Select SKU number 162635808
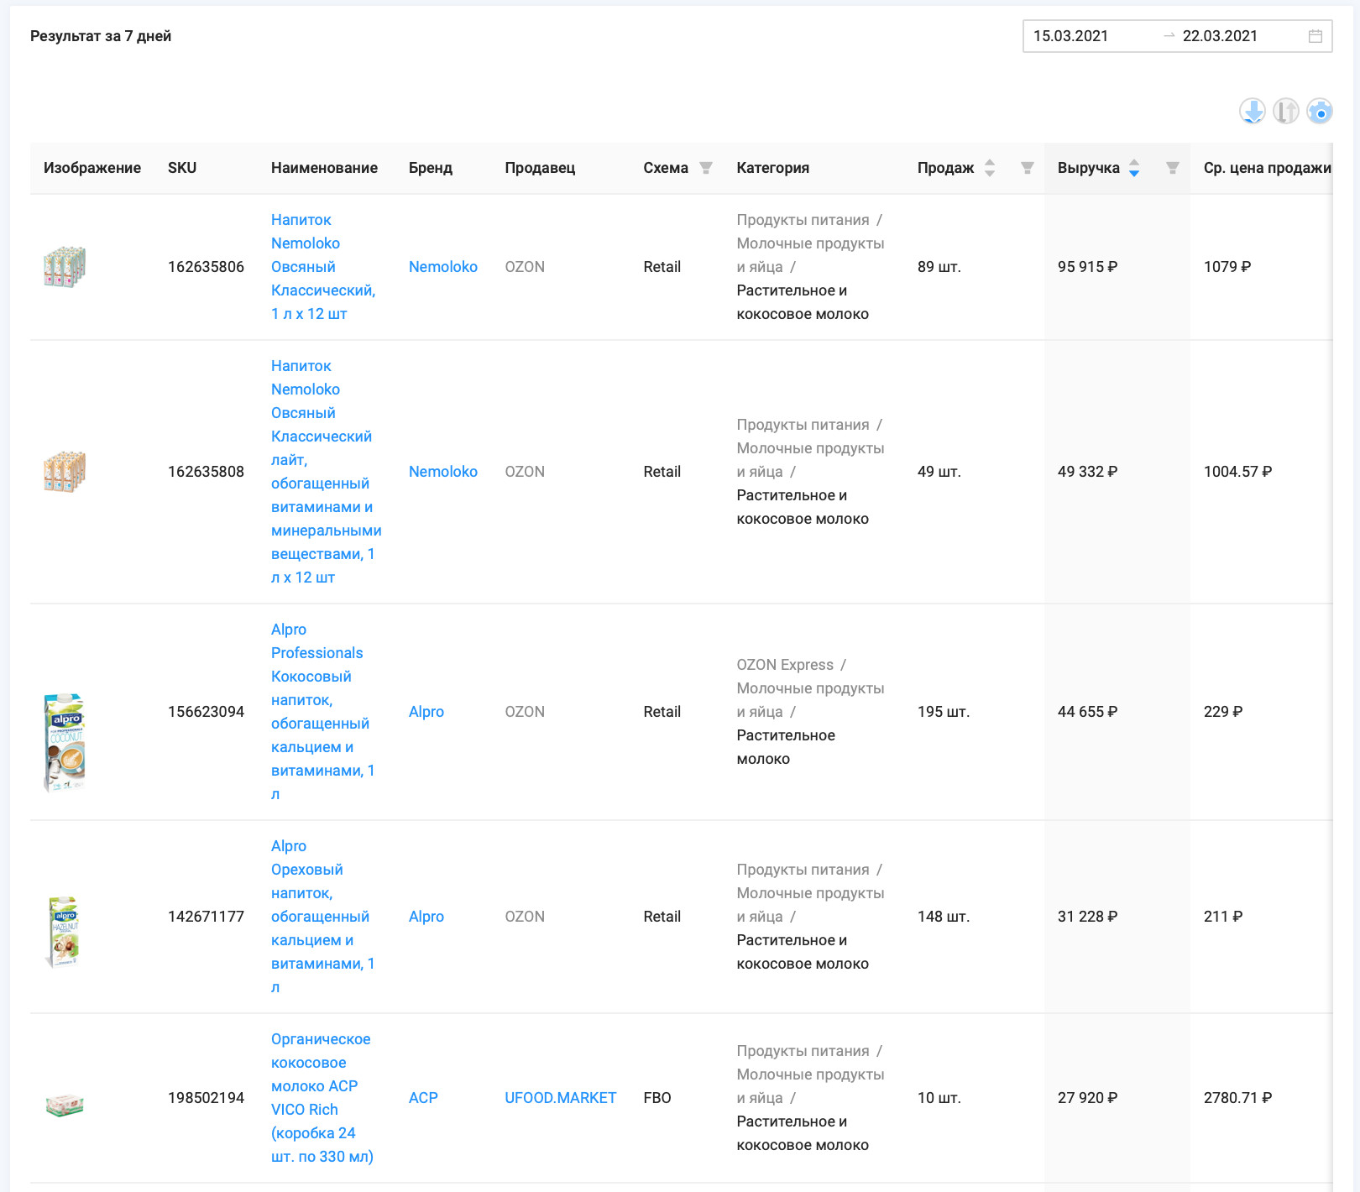This screenshot has width=1360, height=1192. (206, 472)
